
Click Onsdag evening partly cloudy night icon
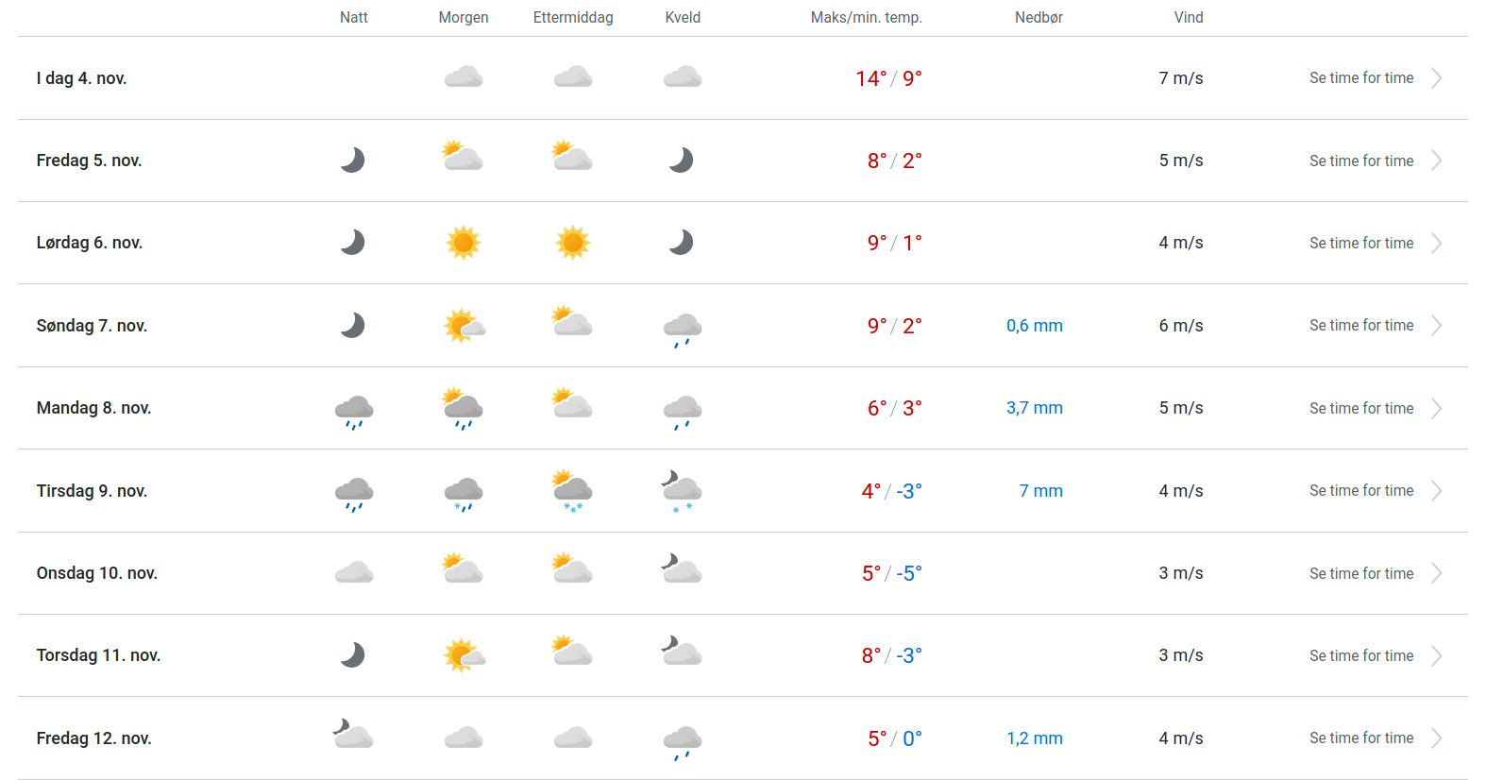point(682,570)
